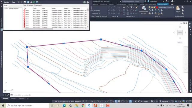Toggle lineweight display in status bar

tap(116, 101)
